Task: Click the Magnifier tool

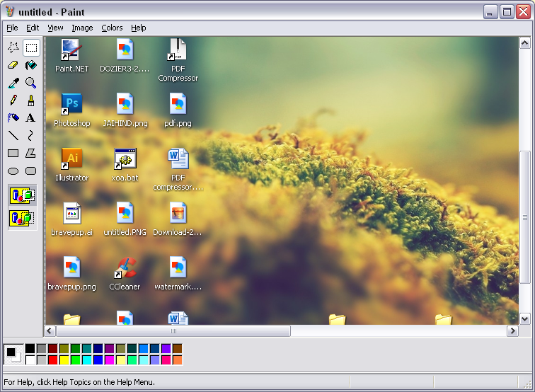Action: point(31,83)
